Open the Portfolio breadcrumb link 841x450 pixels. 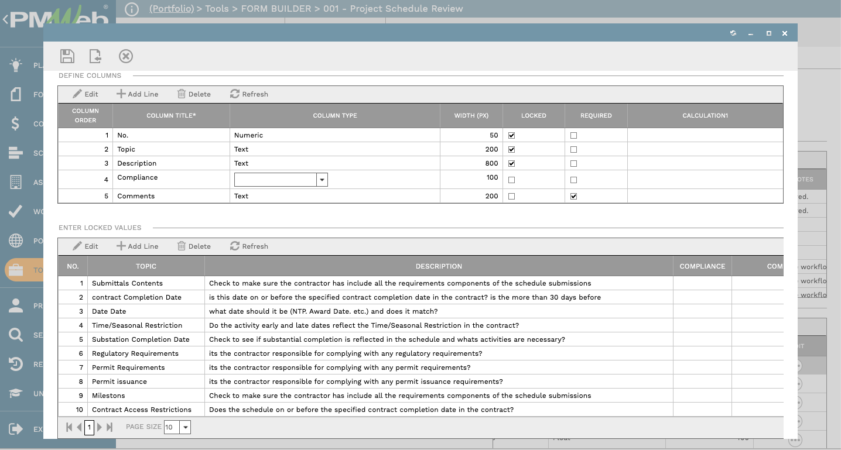[172, 9]
